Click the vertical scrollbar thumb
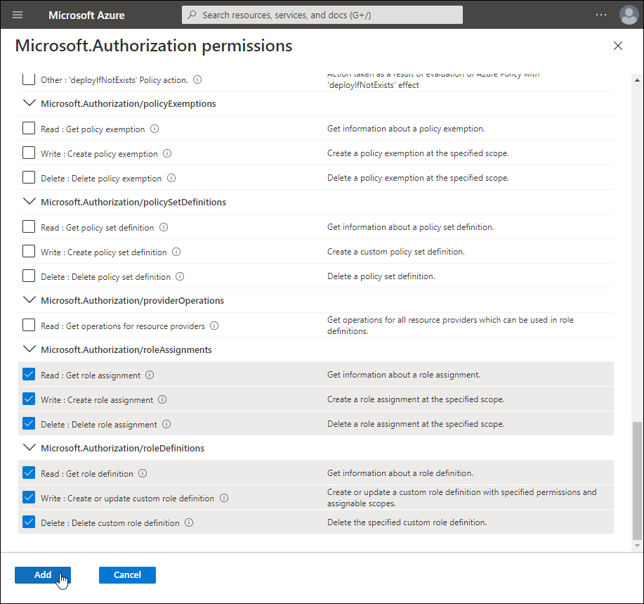Image resolution: width=644 pixels, height=604 pixels. click(x=637, y=480)
